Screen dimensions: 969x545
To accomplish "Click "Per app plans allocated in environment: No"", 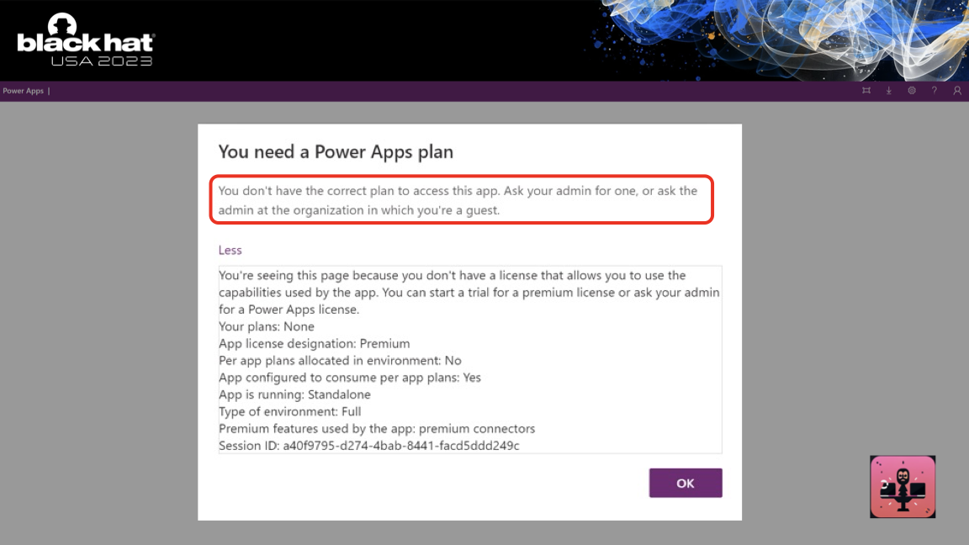I will tap(340, 360).
